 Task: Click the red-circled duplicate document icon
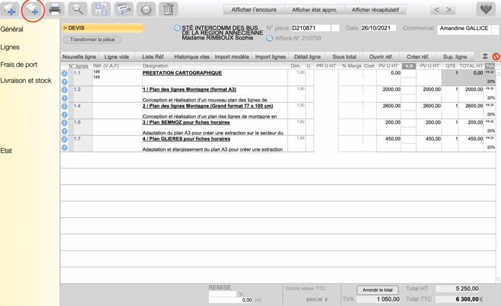32,9
